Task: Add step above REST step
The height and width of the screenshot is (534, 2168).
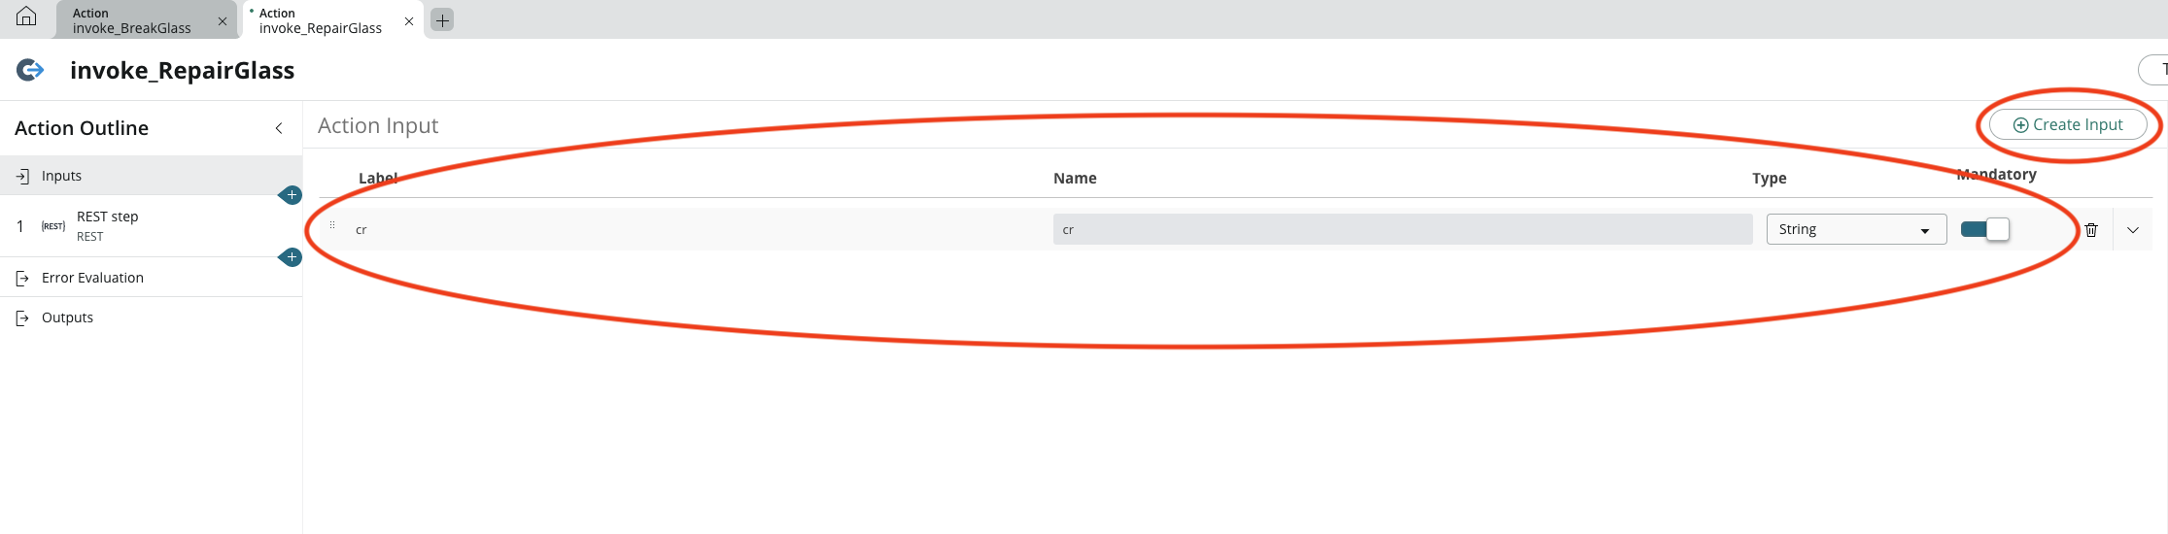Action: (x=291, y=195)
